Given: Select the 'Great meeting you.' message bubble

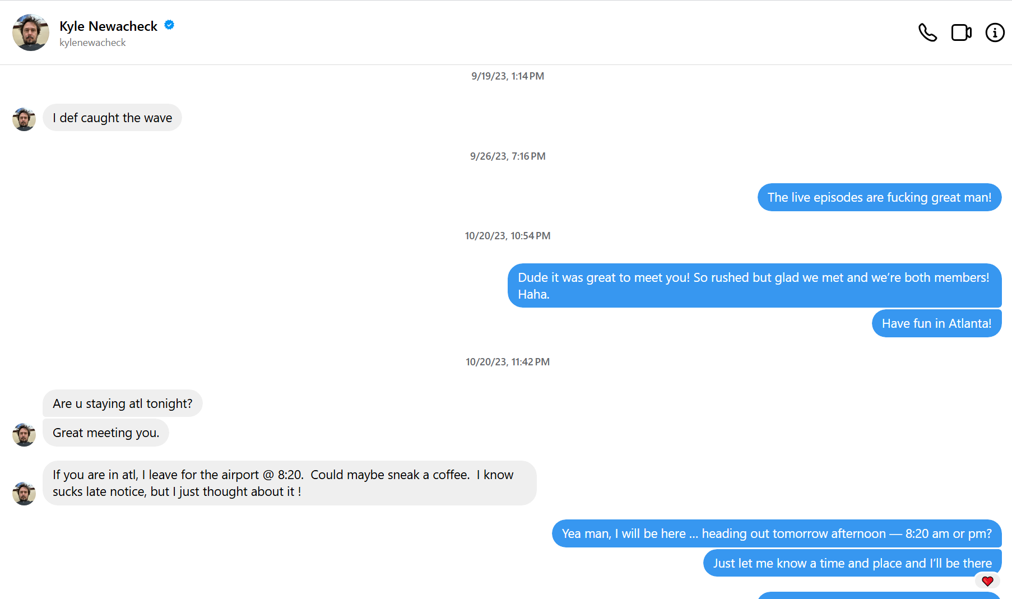Looking at the screenshot, I should tap(106, 433).
